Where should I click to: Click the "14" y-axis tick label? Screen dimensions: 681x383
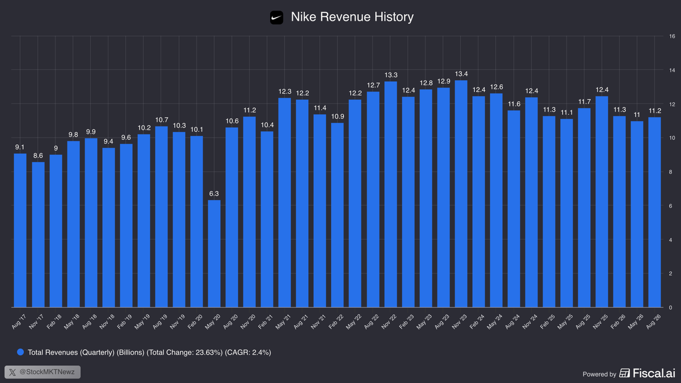[x=672, y=70]
